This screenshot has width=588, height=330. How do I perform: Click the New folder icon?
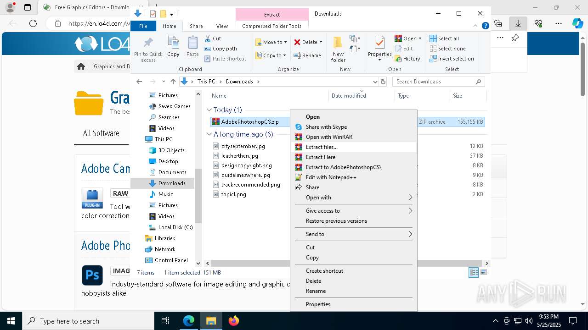(338, 49)
